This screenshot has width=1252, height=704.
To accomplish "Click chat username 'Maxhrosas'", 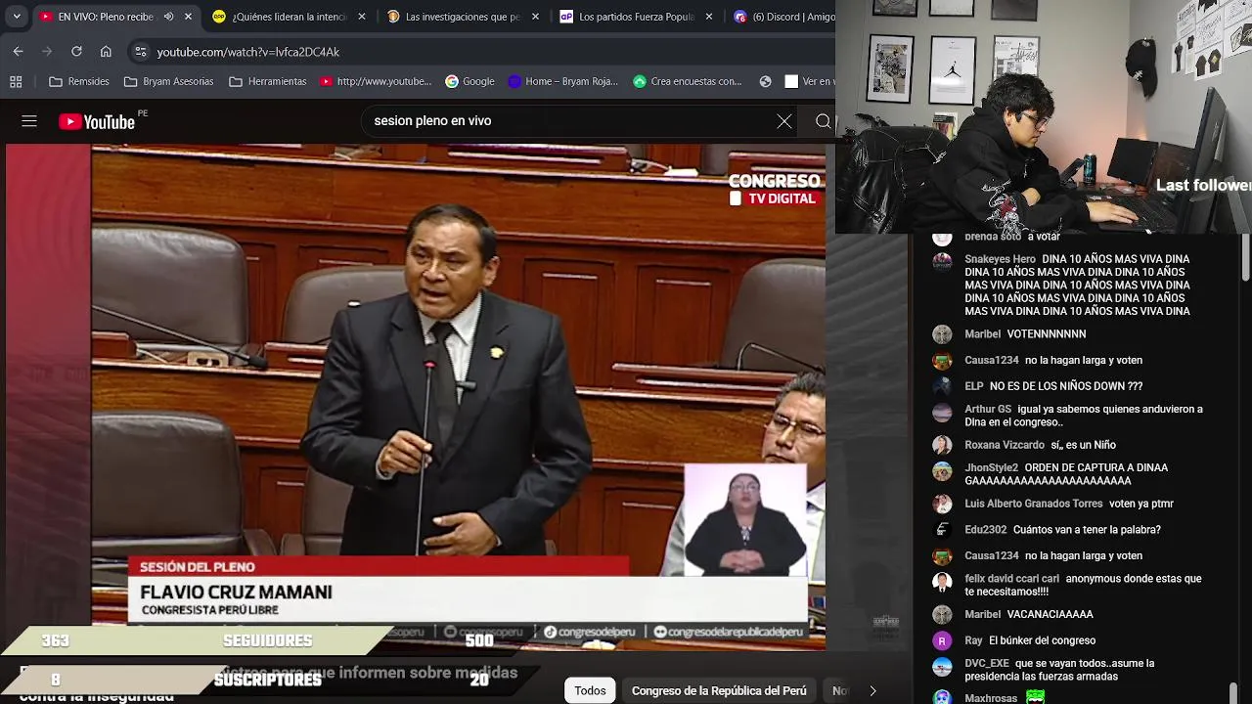I will click(991, 699).
